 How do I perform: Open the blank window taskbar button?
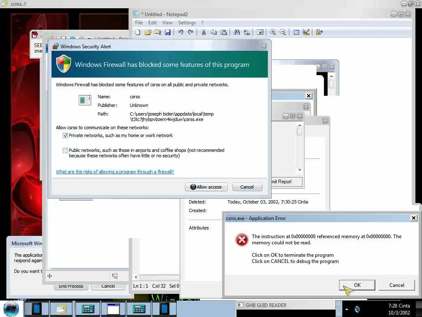tap(113, 309)
